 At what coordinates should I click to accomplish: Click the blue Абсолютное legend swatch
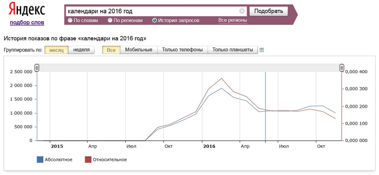click(x=40, y=159)
